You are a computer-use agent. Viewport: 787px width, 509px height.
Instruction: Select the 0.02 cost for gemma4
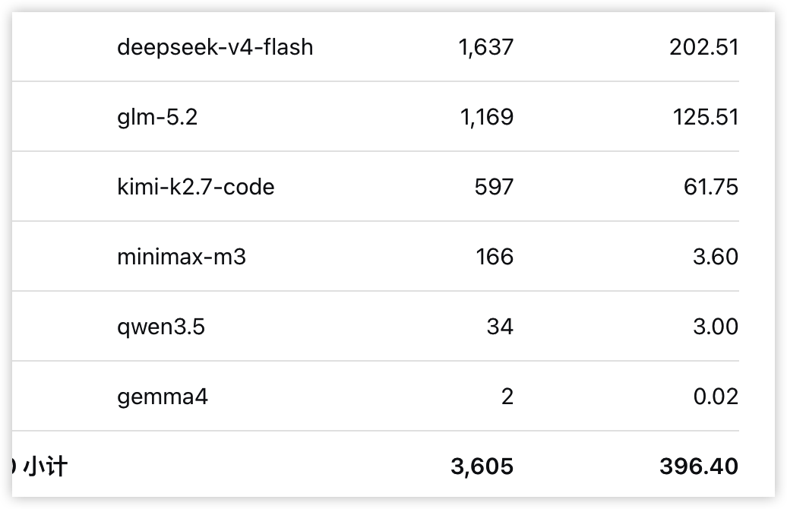pos(716,397)
